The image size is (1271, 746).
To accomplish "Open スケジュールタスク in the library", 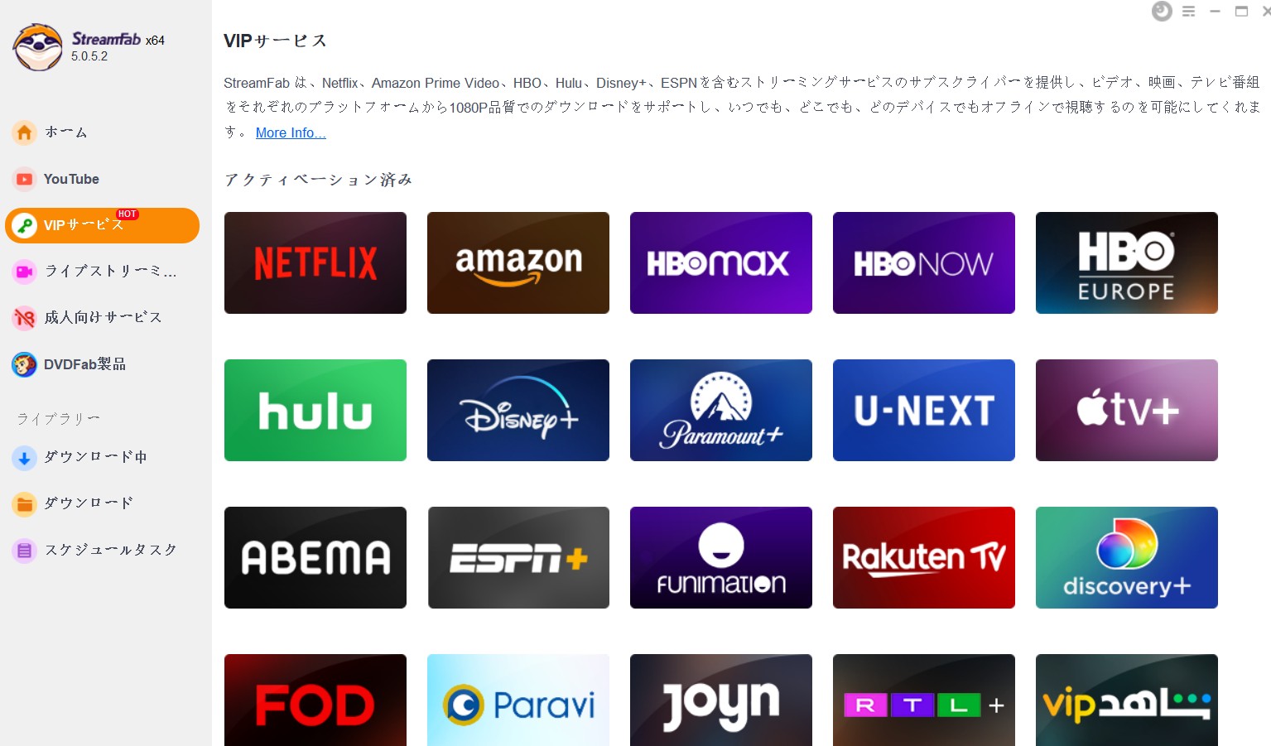I will [110, 550].
